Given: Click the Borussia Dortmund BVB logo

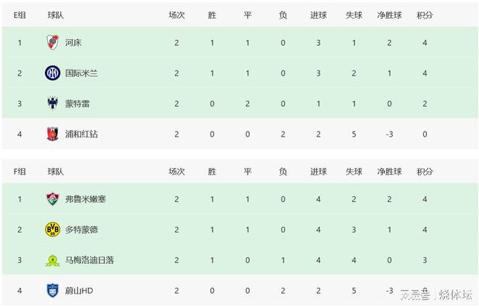Looking at the screenshot, I should 52,230.
